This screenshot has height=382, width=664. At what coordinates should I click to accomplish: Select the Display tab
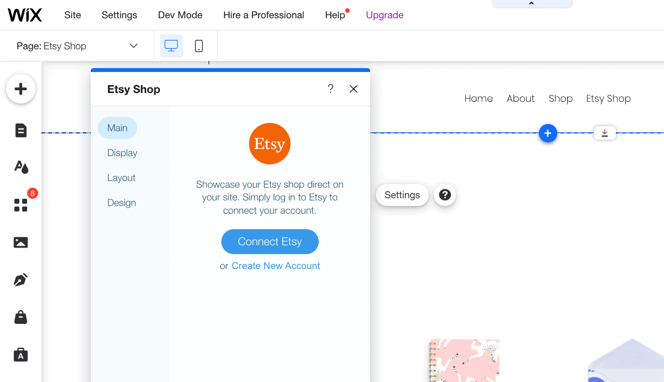(x=122, y=153)
